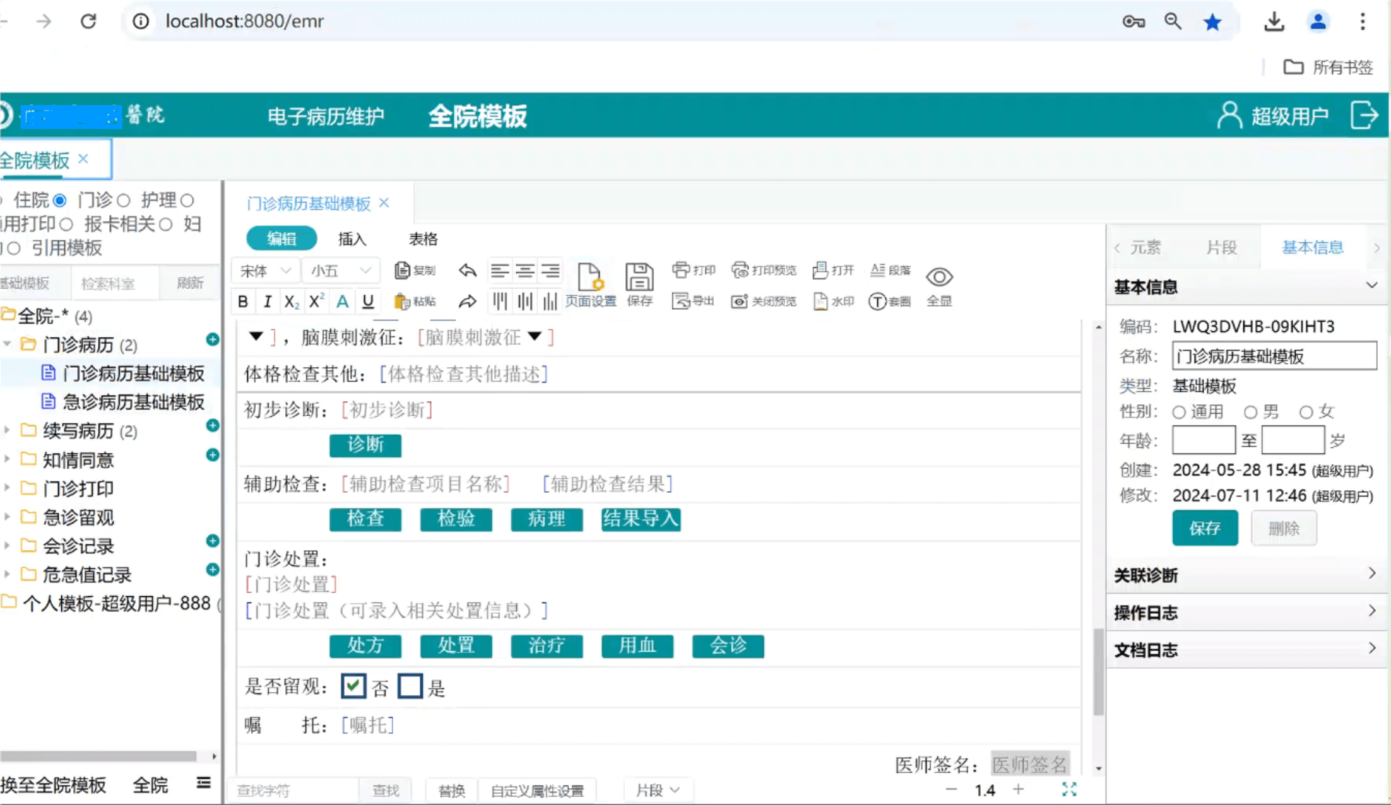Click the circled-T 套圈 icon
The image size is (1391, 805).
(890, 301)
